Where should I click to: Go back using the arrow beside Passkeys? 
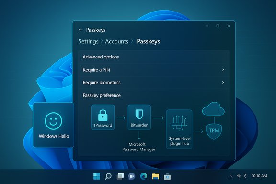pyautogui.click(x=80, y=30)
